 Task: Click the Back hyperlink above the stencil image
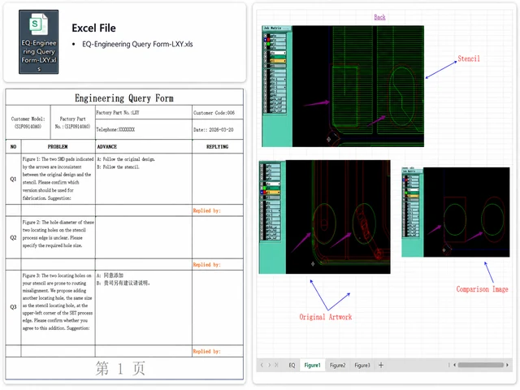pos(379,17)
